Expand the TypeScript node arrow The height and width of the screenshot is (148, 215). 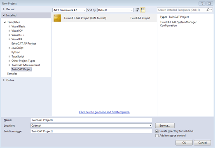tap(9, 56)
